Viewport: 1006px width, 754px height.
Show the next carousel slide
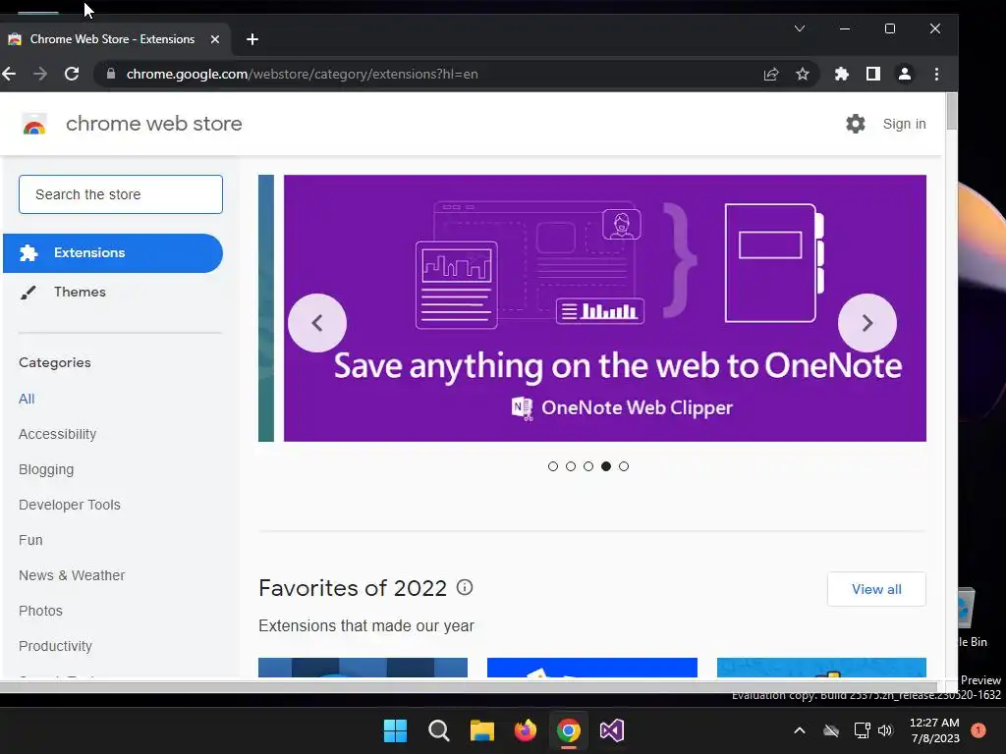(x=867, y=323)
